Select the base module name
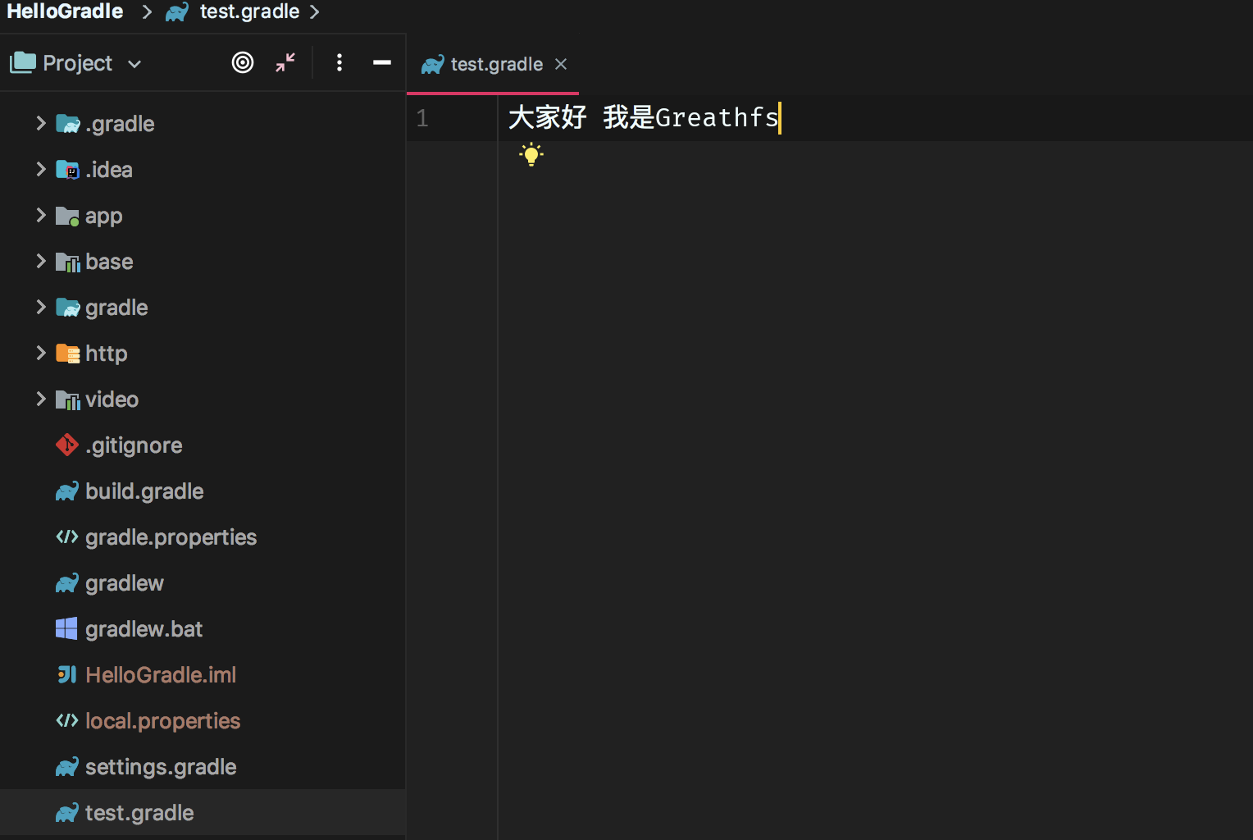 [x=109, y=262]
